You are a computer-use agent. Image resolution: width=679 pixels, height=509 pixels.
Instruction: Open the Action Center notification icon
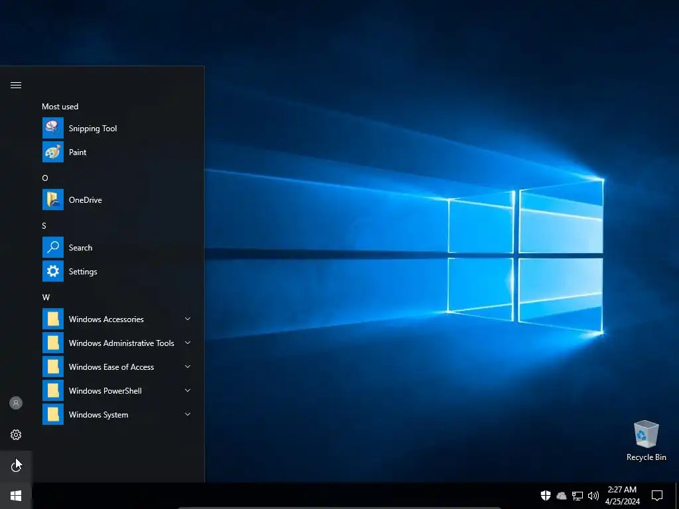[657, 495]
